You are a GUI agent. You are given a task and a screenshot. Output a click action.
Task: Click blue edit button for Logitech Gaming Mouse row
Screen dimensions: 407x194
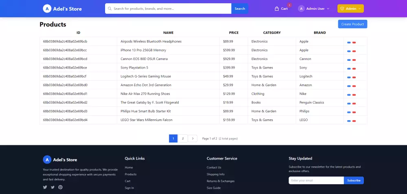(349, 78)
